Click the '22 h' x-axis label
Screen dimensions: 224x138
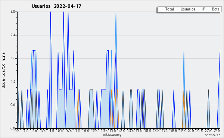click(208, 131)
